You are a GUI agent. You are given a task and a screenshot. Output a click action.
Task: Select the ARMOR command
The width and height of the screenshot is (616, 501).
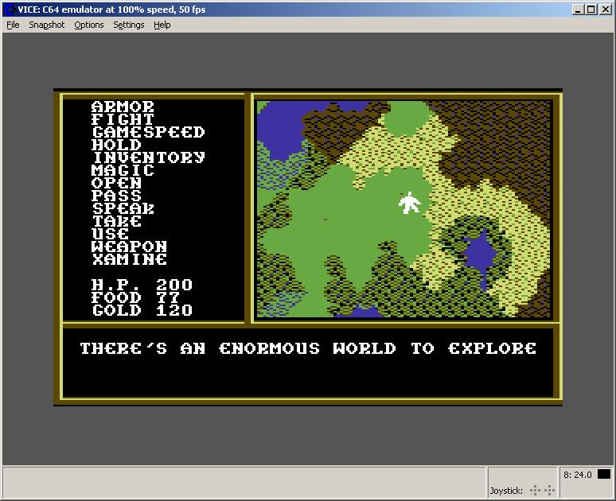tap(123, 107)
